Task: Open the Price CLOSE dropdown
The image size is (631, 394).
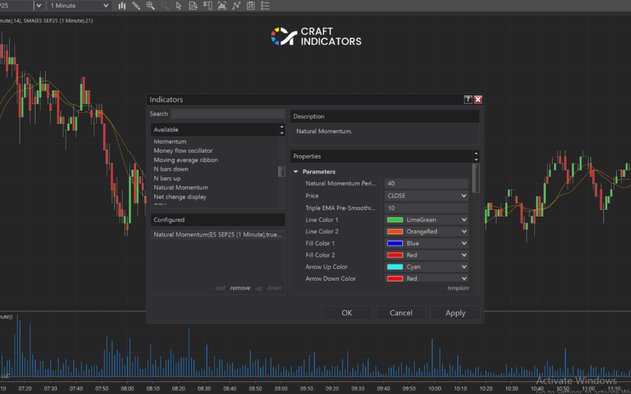Action: click(x=426, y=195)
